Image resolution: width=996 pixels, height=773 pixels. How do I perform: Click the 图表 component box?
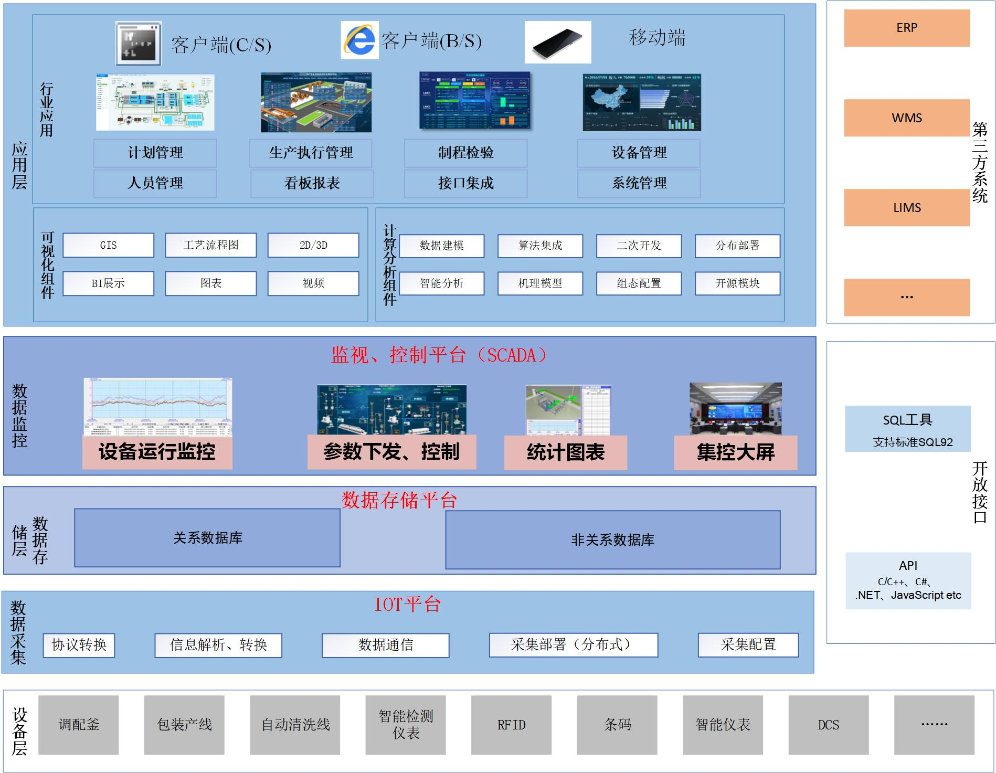pos(211,283)
